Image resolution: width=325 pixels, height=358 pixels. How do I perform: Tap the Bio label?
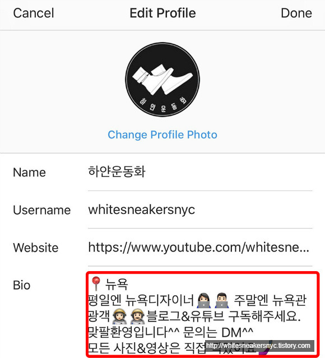[x=22, y=285]
